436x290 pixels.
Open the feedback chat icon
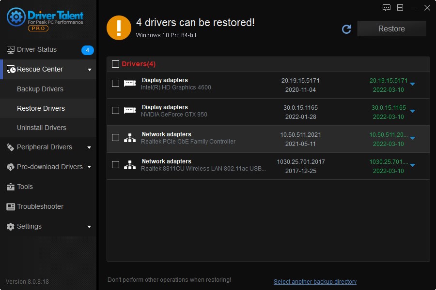point(387,8)
